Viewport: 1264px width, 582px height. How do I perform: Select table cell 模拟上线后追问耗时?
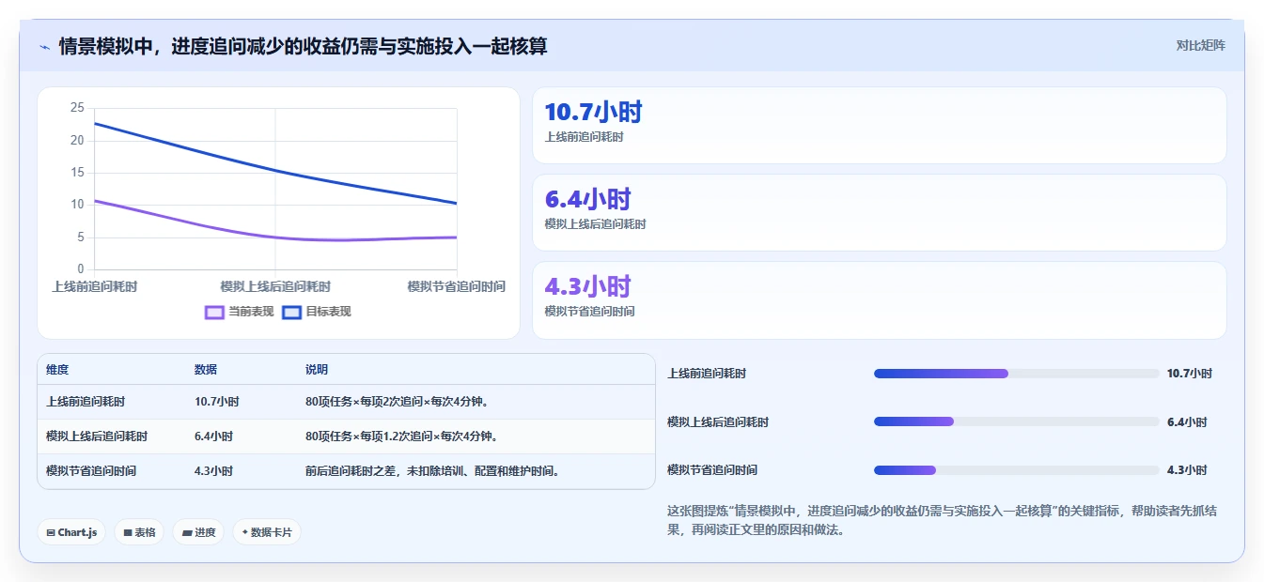97,436
